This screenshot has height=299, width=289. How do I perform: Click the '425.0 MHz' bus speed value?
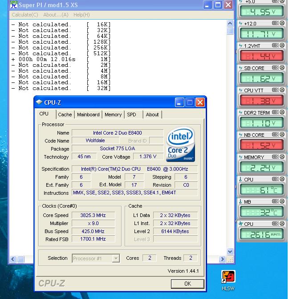tap(93, 231)
